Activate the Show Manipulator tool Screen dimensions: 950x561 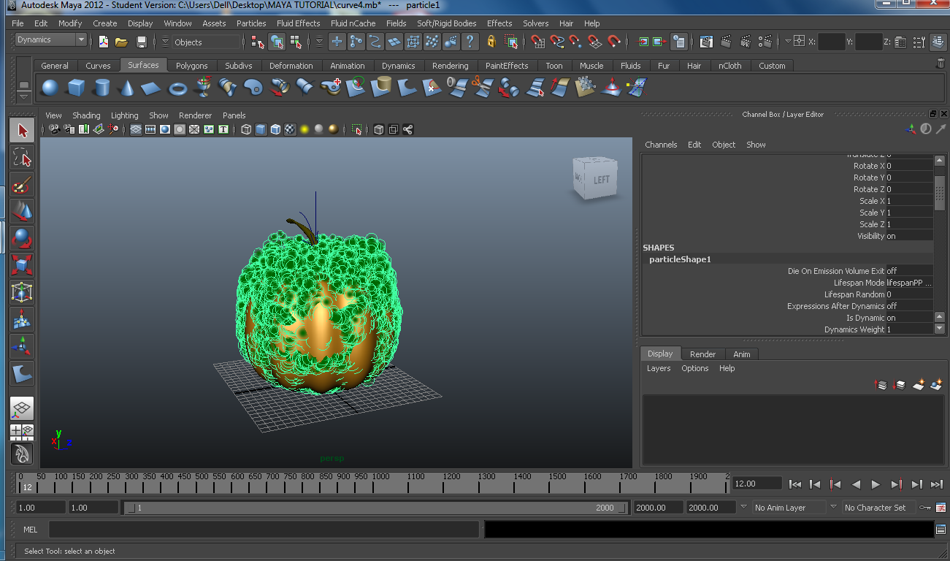22,346
